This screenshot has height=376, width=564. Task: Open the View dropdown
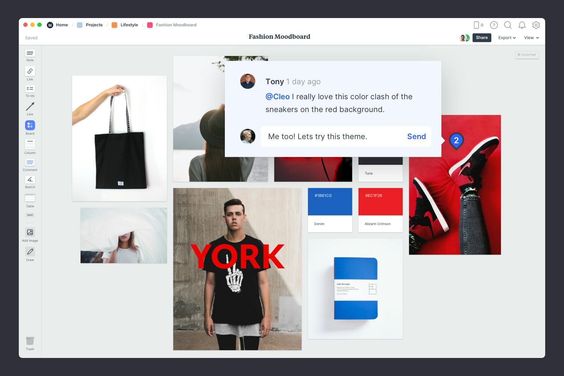click(531, 38)
